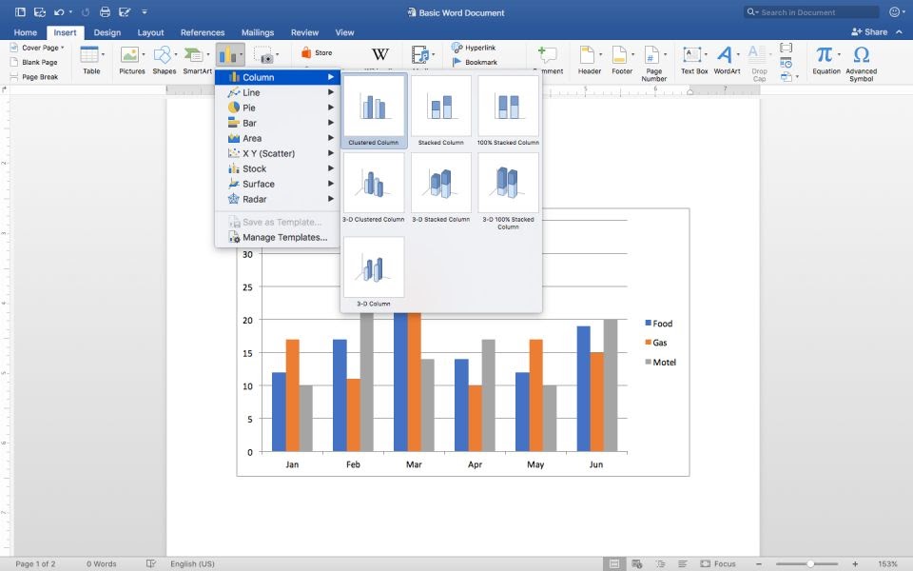Open the Layout tab
Image resolution: width=913 pixels, height=571 pixels.
tap(150, 32)
